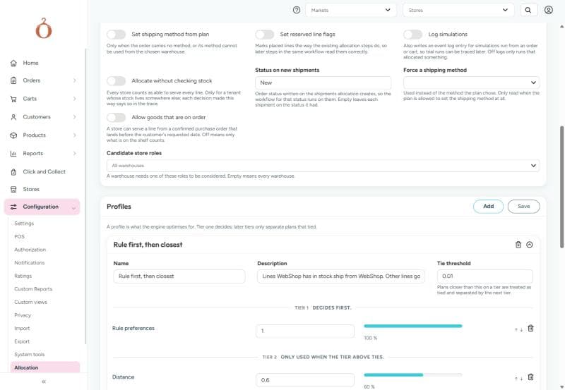The height and width of the screenshot is (390, 565).
Task: Click the profile Description input field
Action: (x=341, y=276)
